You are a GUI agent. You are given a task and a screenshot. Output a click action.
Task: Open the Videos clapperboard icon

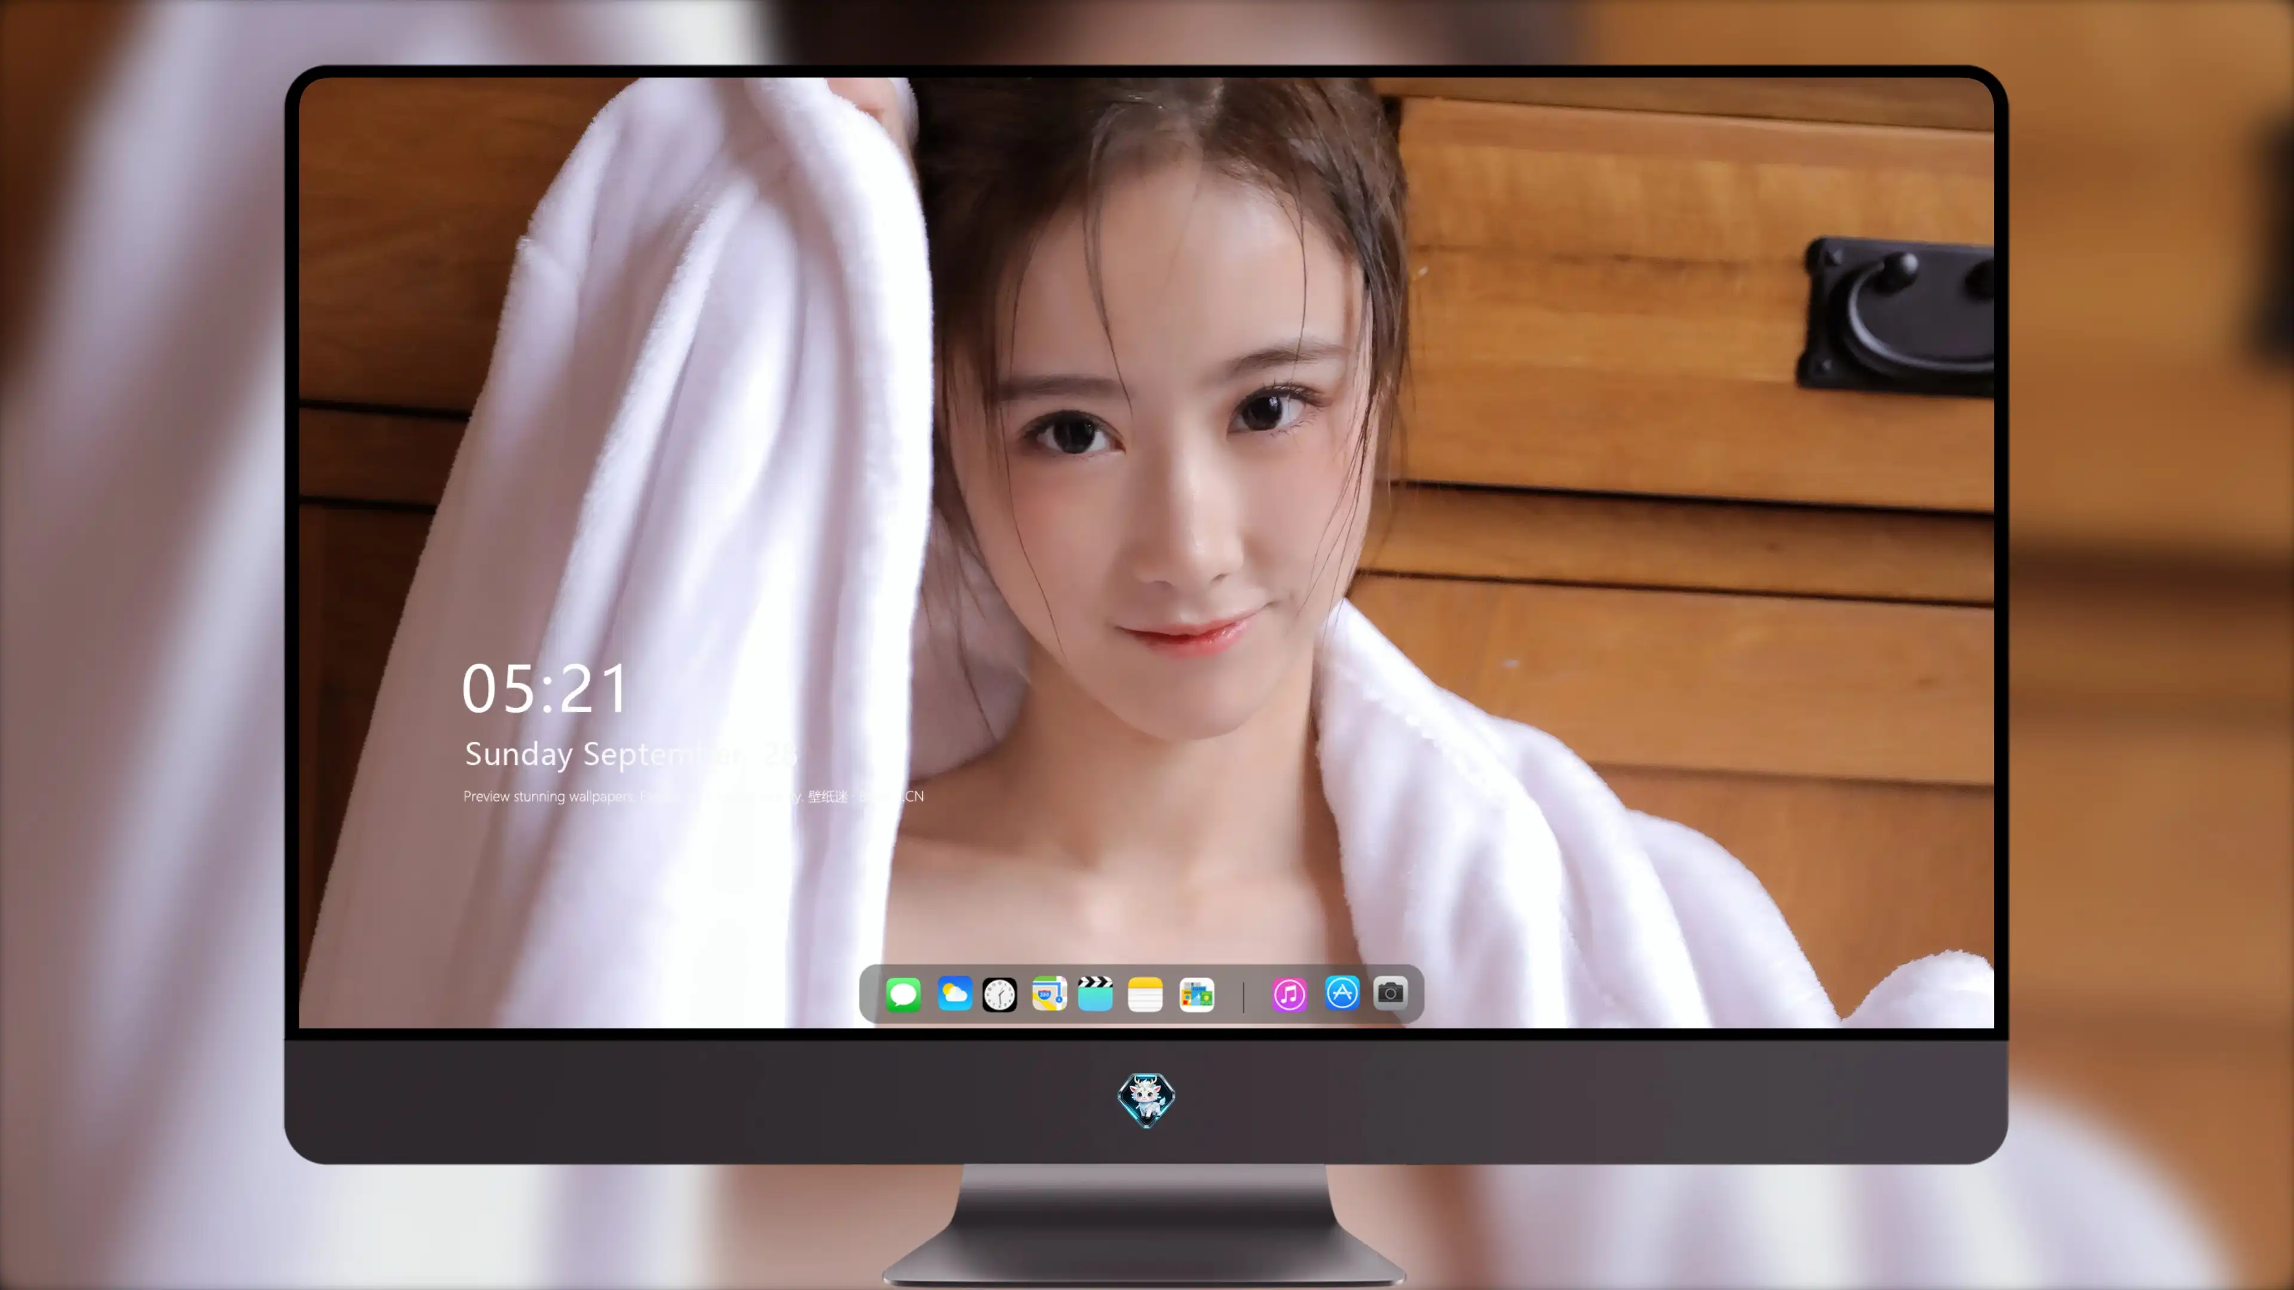[1096, 994]
